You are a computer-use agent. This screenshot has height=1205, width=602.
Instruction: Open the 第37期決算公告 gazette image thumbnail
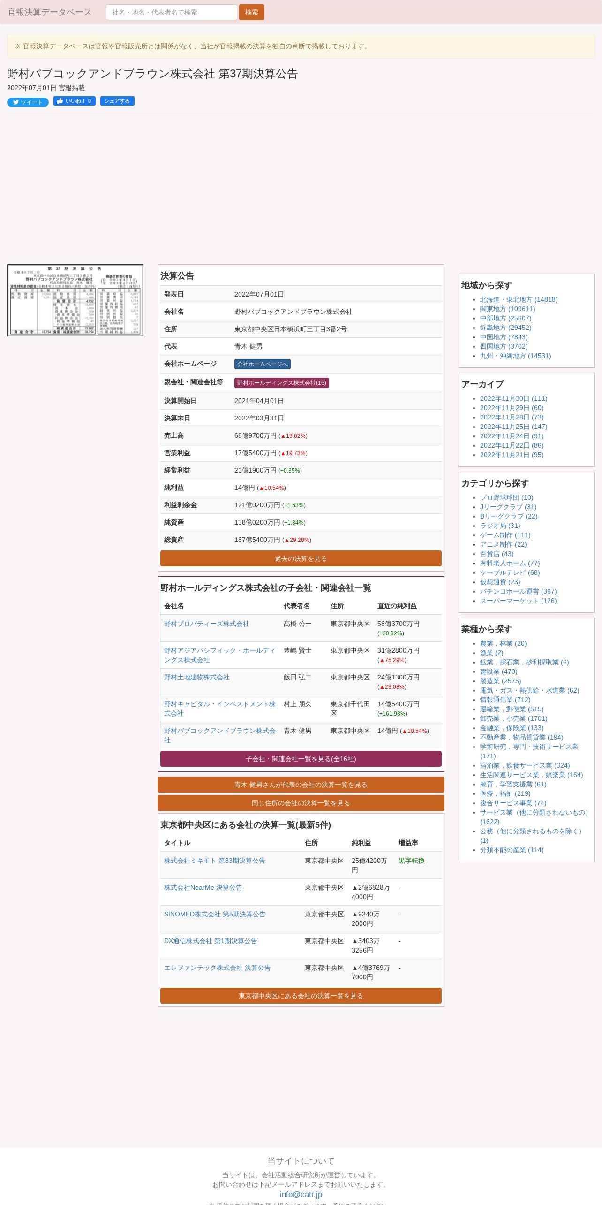75,300
